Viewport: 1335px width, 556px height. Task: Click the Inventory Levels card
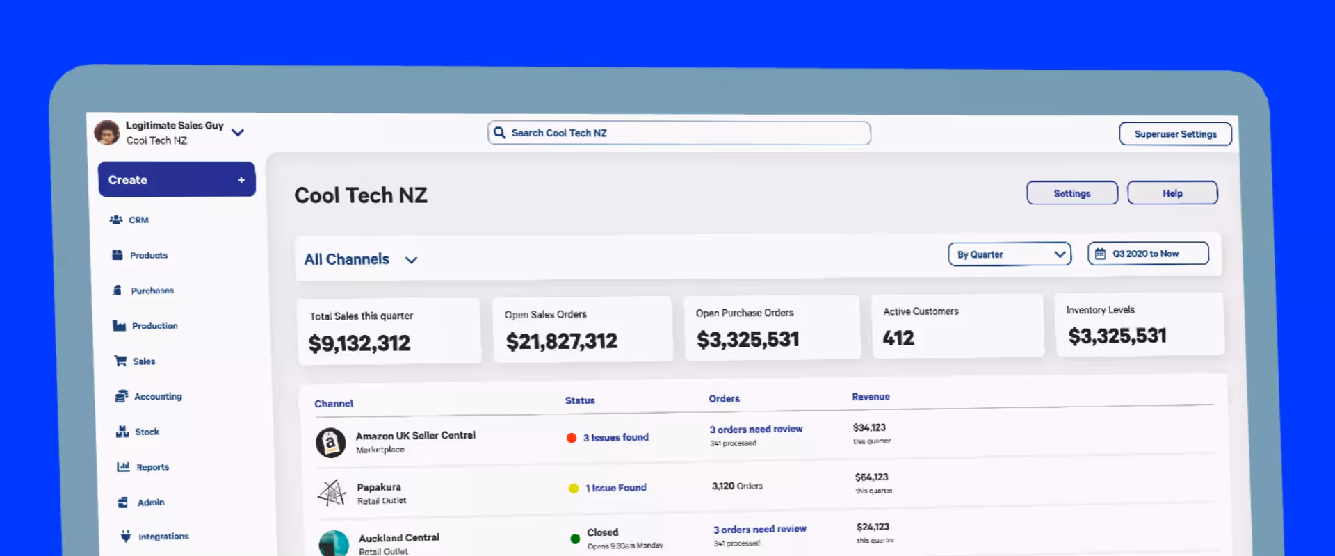(1140, 325)
